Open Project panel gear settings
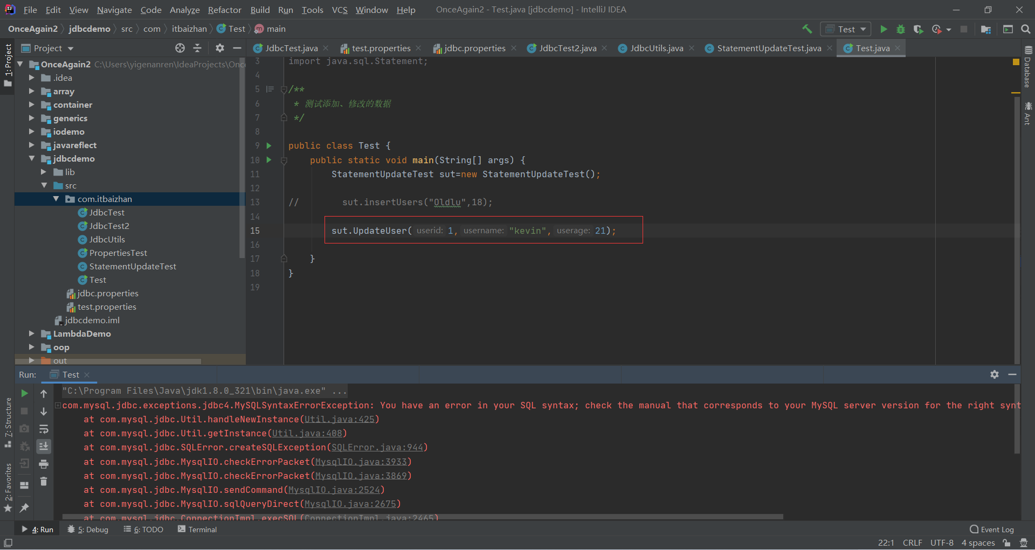This screenshot has height=550, width=1035. click(220, 48)
